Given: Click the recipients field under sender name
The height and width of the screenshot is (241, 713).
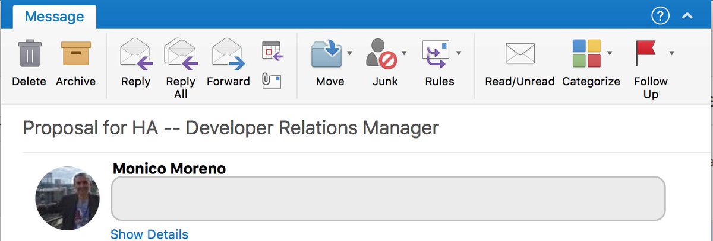Looking at the screenshot, I should (x=387, y=198).
